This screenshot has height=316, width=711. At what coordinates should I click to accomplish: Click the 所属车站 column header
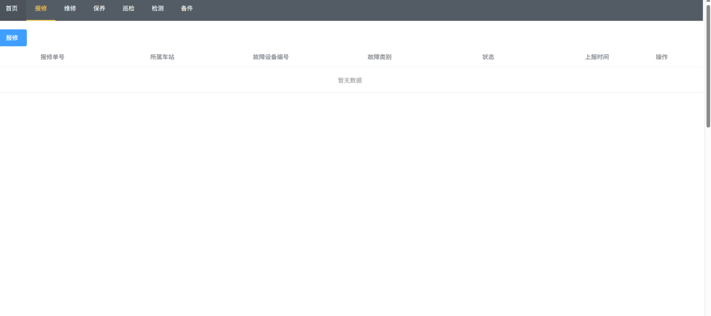(x=162, y=57)
